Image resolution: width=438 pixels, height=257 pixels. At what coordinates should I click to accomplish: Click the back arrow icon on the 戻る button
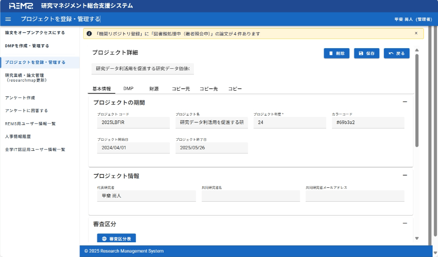click(x=390, y=53)
